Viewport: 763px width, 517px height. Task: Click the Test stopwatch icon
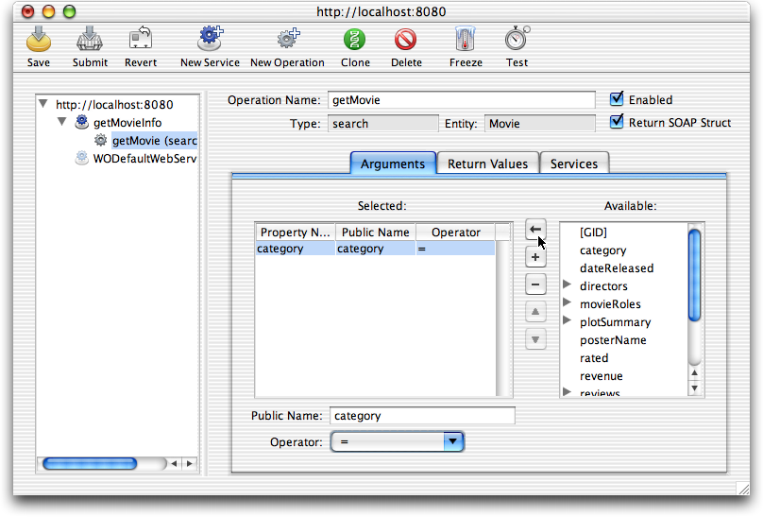point(517,39)
